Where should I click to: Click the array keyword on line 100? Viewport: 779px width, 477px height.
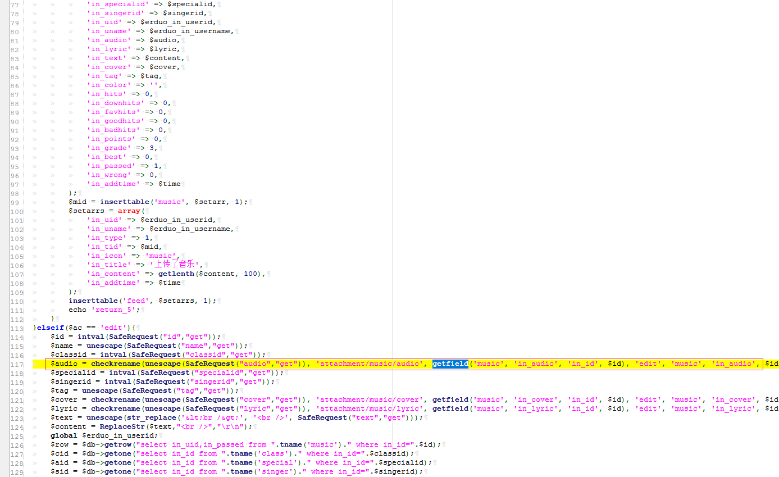tap(129, 211)
